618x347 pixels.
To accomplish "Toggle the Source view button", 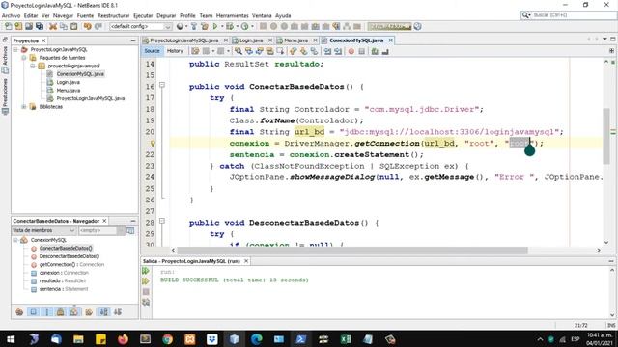I will point(152,51).
